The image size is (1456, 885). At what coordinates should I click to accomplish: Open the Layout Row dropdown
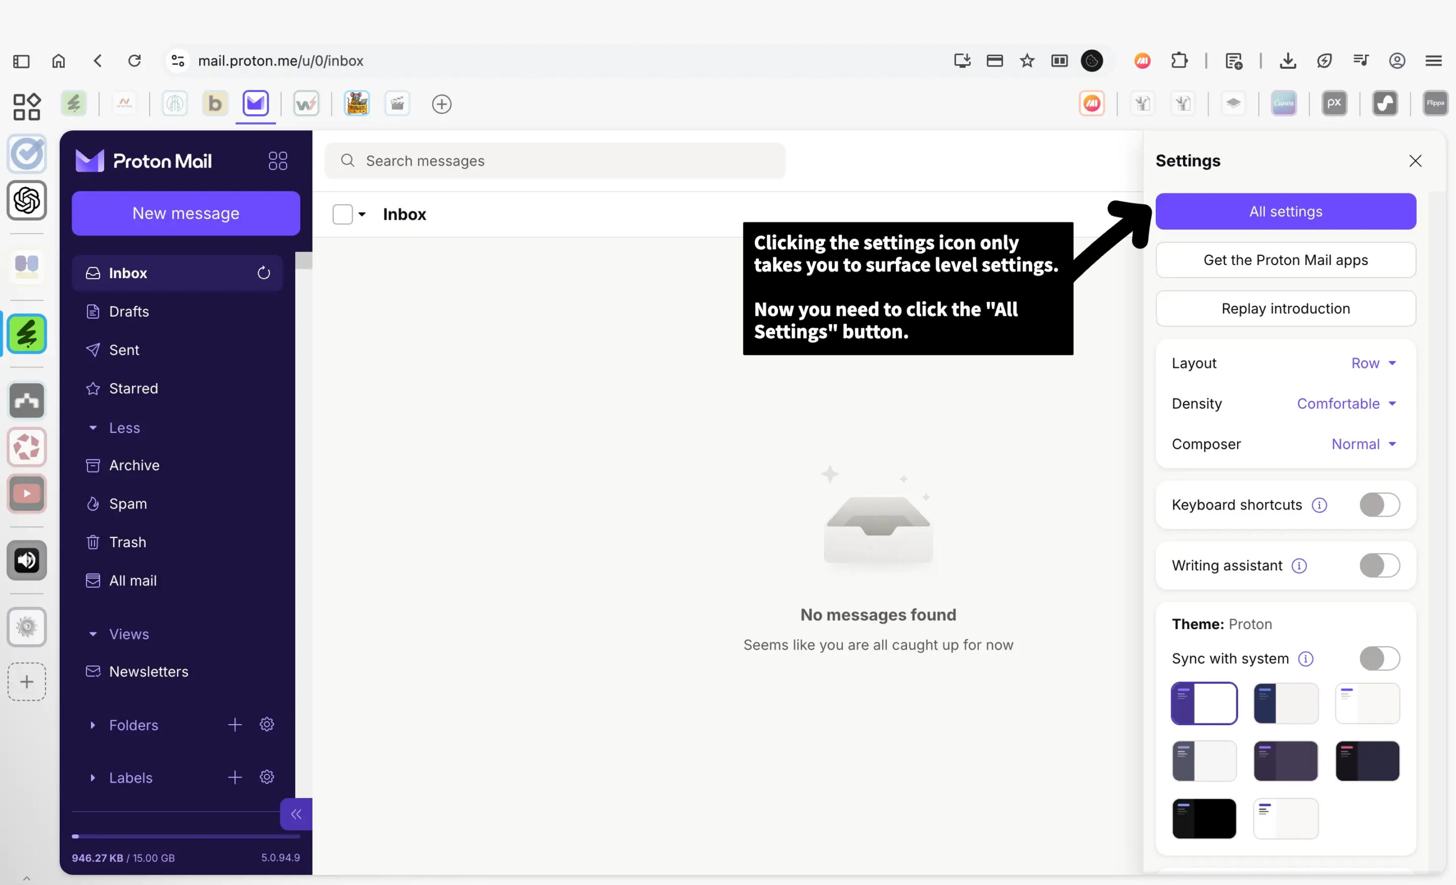pyautogui.click(x=1373, y=363)
